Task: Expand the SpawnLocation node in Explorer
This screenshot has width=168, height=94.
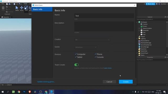Action: pyautogui.click(x=139, y=28)
